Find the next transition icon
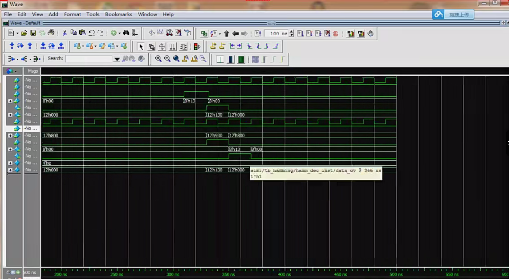 tap(240, 46)
